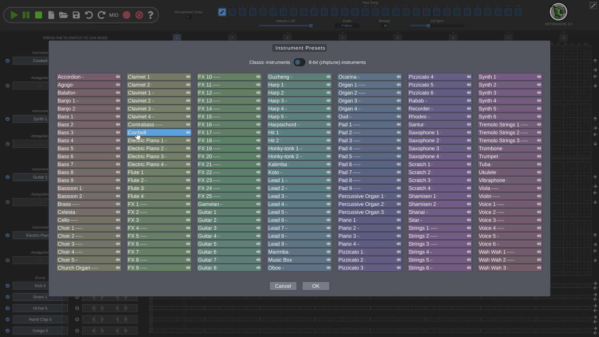Click the Save song floppy icon
The width and height of the screenshot is (599, 337).
coord(76,15)
